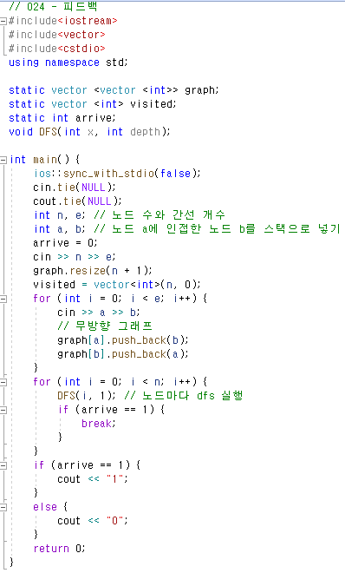Click 'visited;' in the static declaration
This screenshot has height=573, width=345.
tap(153, 104)
